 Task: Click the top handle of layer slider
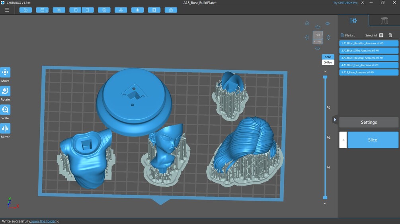(325, 77)
